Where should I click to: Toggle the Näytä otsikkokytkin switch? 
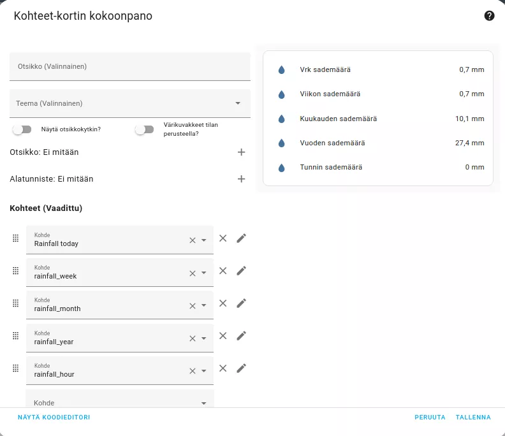click(x=22, y=129)
